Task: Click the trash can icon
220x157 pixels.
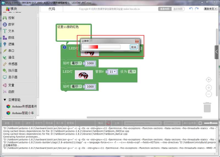Action: (x=207, y=107)
